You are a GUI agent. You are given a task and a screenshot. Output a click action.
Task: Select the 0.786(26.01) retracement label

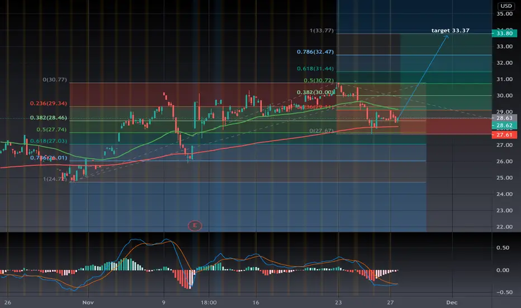[x=49, y=158]
